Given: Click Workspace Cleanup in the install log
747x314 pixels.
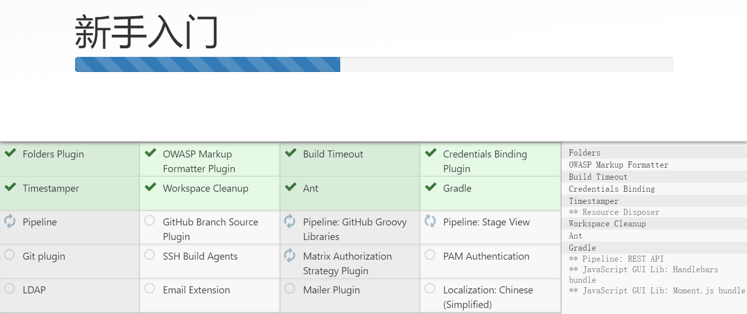Looking at the screenshot, I should pyautogui.click(x=607, y=223).
